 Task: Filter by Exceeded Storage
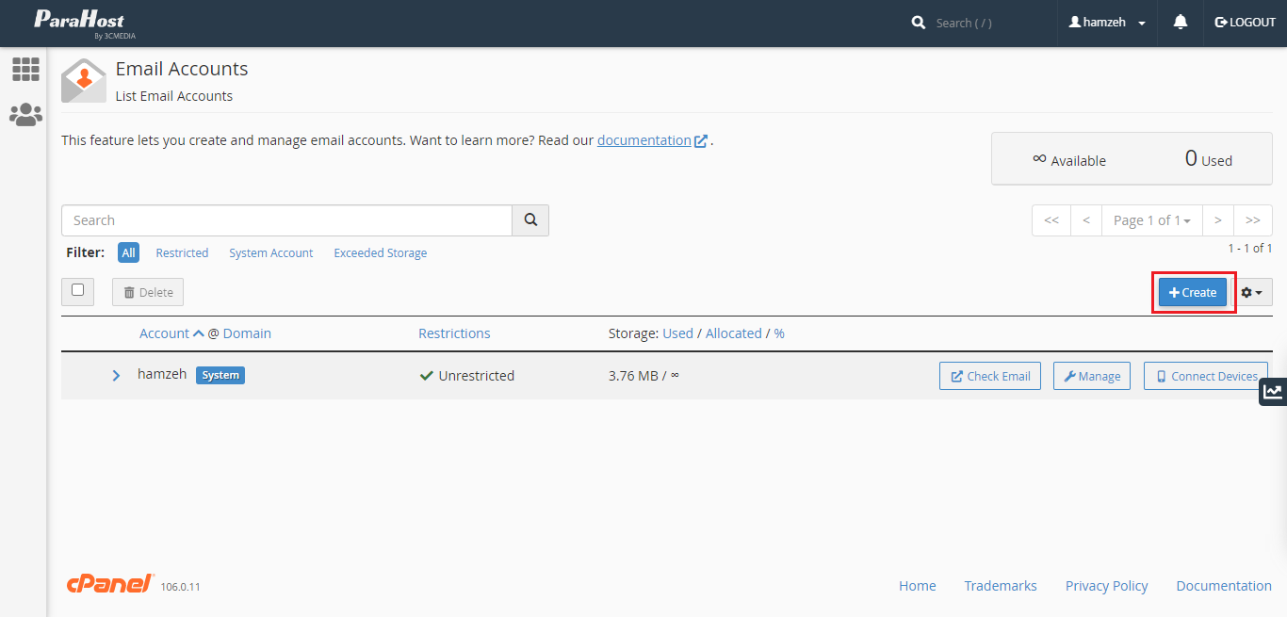tap(380, 252)
